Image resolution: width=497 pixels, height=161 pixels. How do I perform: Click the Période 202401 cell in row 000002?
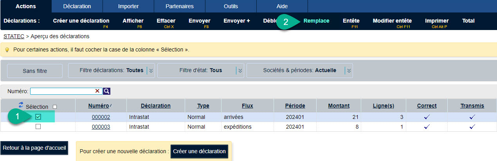point(295,117)
